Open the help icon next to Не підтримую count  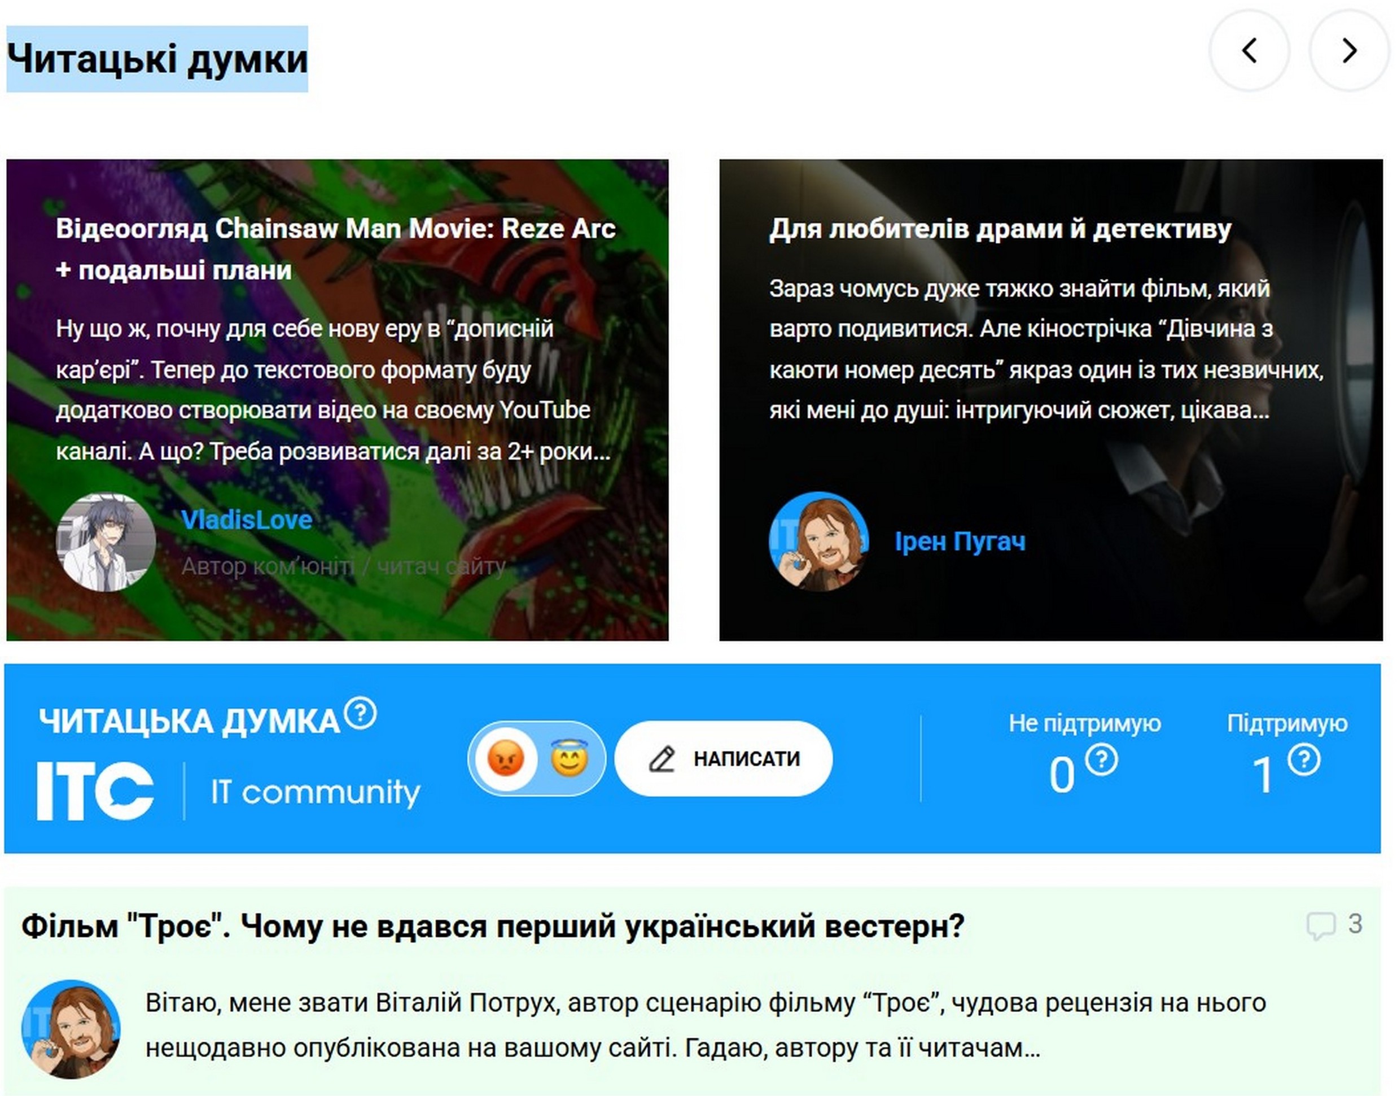tap(1101, 761)
